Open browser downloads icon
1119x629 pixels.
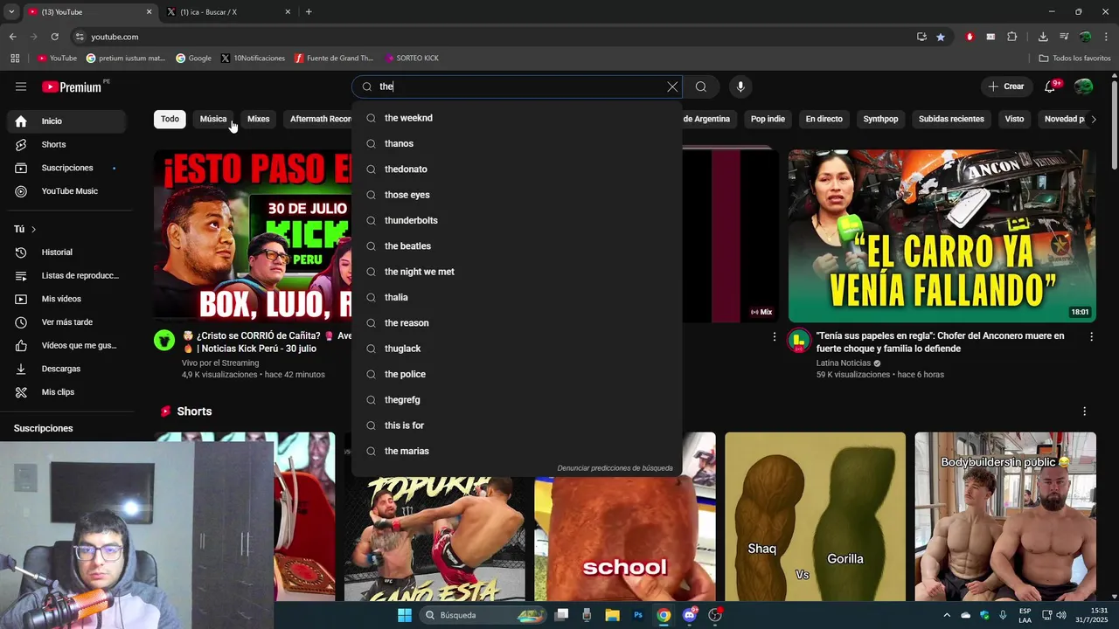(1043, 37)
